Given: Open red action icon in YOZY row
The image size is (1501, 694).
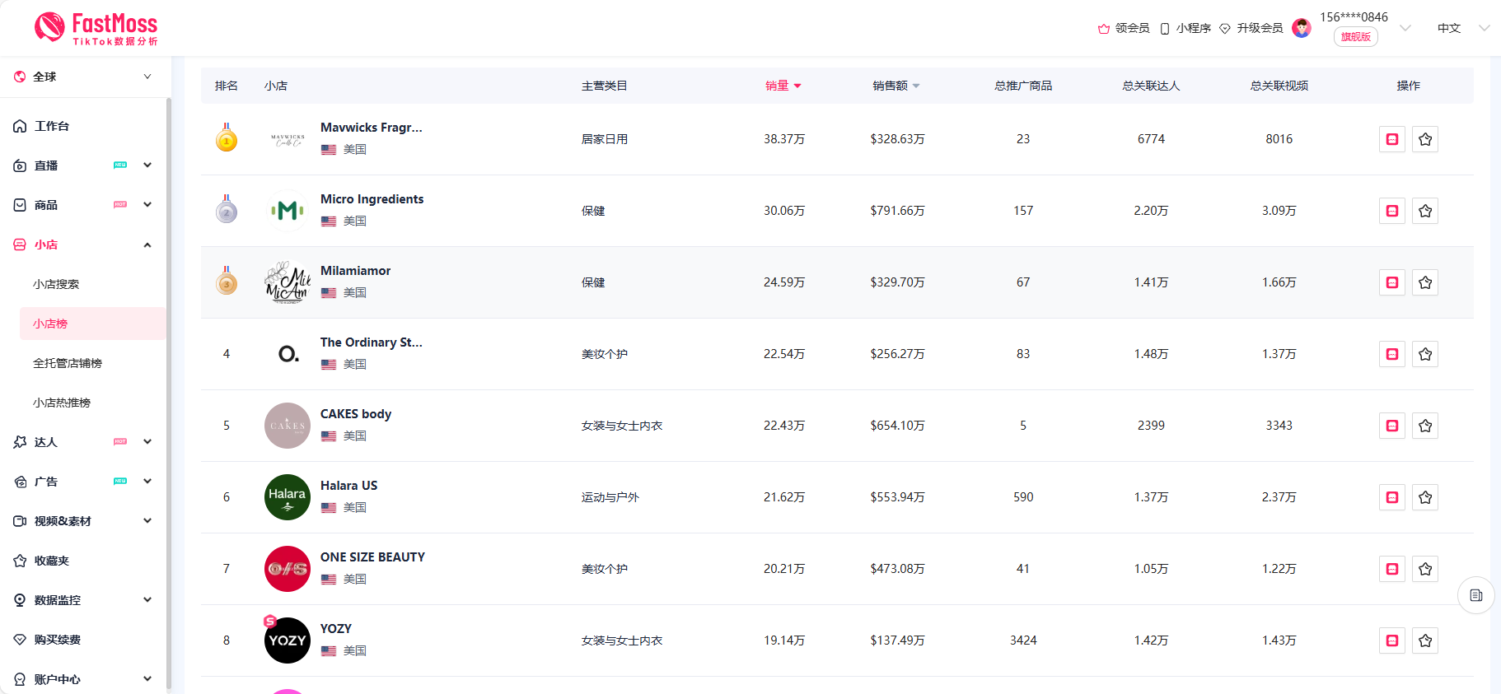Looking at the screenshot, I should click(1392, 640).
